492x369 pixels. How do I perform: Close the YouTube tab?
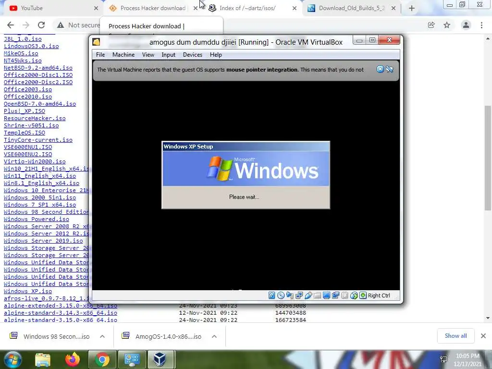(x=96, y=8)
